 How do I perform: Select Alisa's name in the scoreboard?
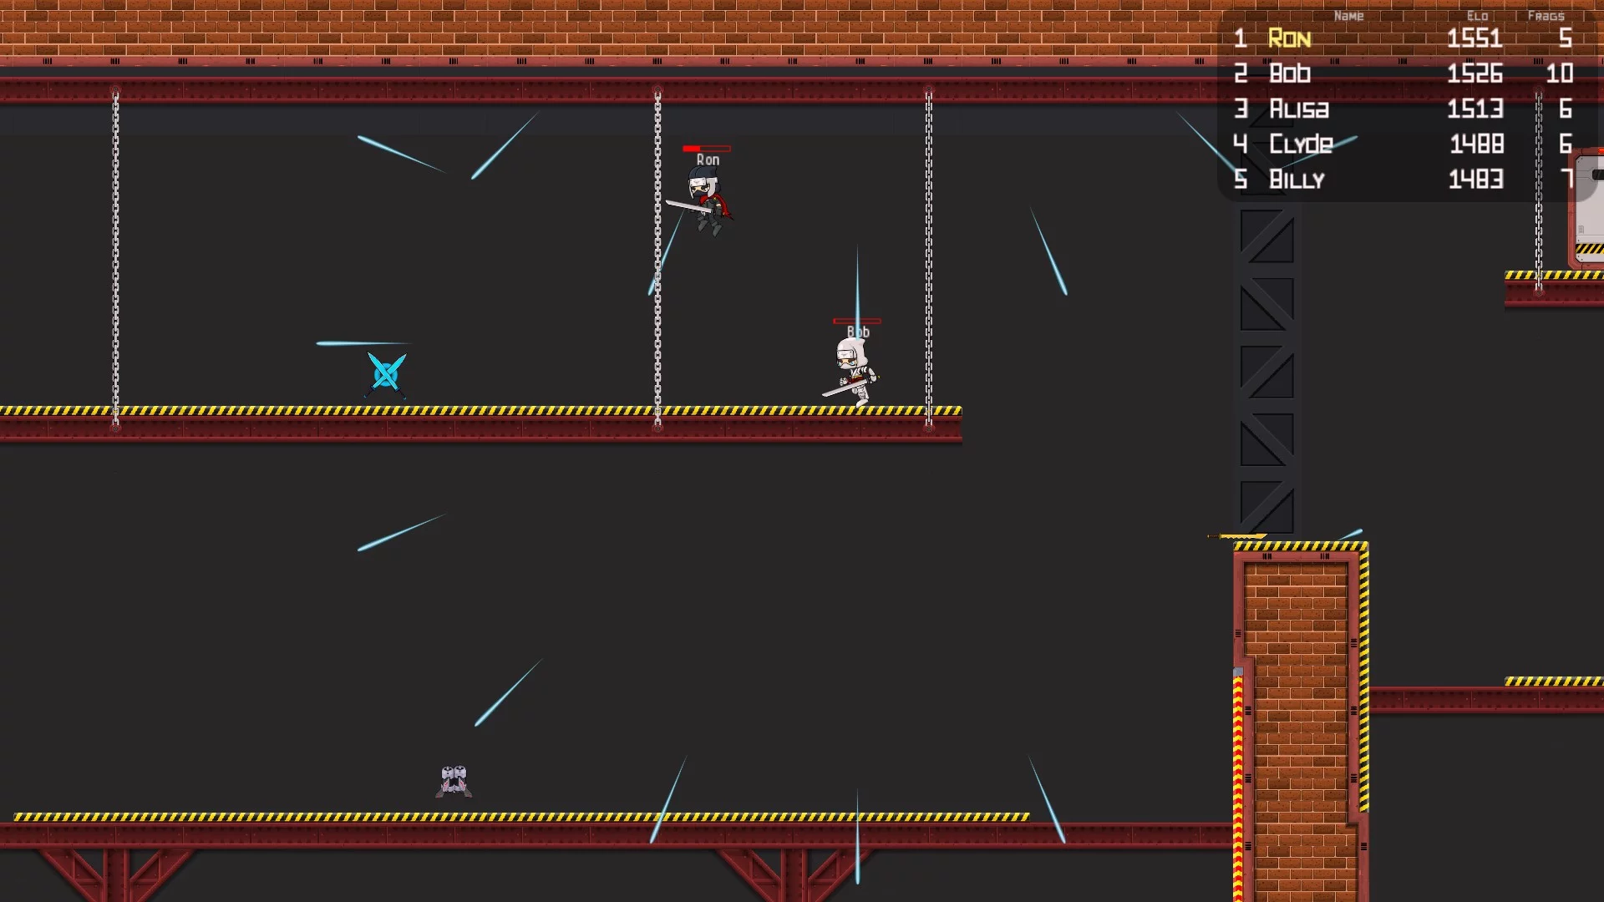click(1299, 109)
